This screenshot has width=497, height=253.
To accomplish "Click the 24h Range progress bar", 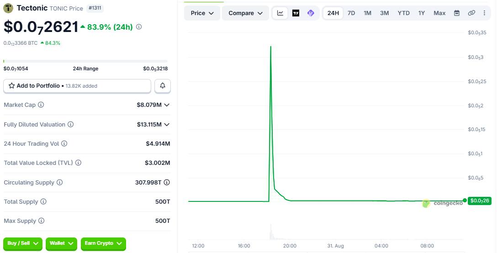I will [x=85, y=61].
